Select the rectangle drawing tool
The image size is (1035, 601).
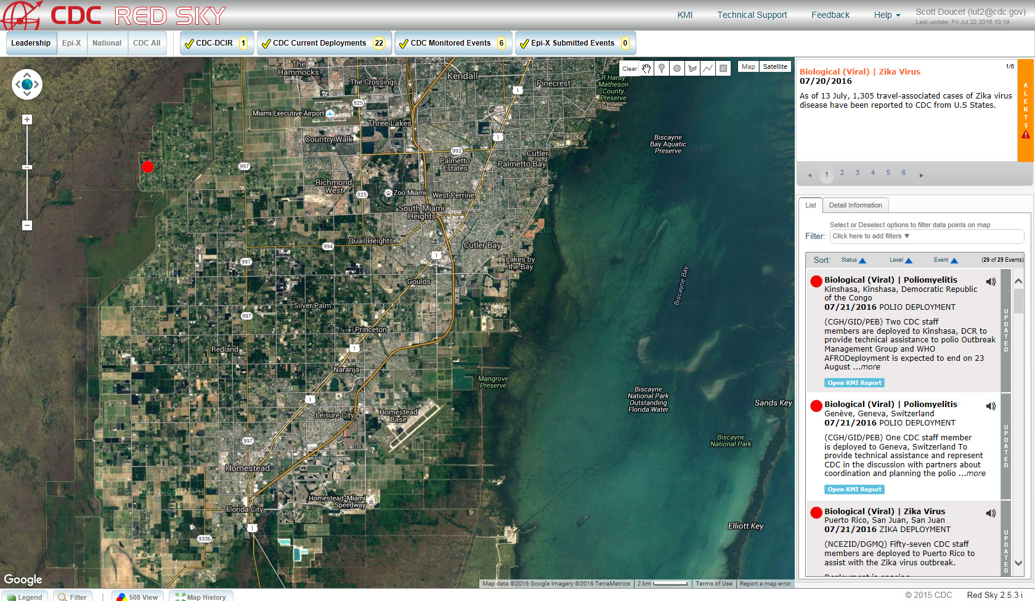723,68
